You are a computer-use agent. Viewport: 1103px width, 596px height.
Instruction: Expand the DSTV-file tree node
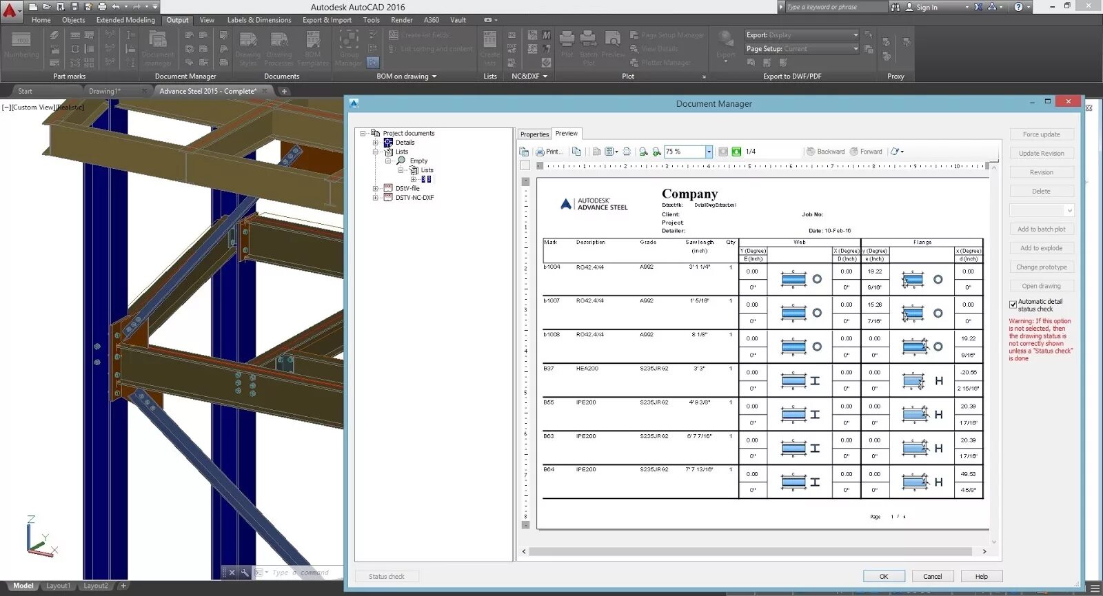click(376, 188)
